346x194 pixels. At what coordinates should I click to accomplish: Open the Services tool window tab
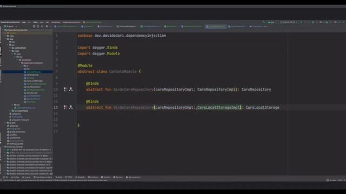click(x=118, y=177)
